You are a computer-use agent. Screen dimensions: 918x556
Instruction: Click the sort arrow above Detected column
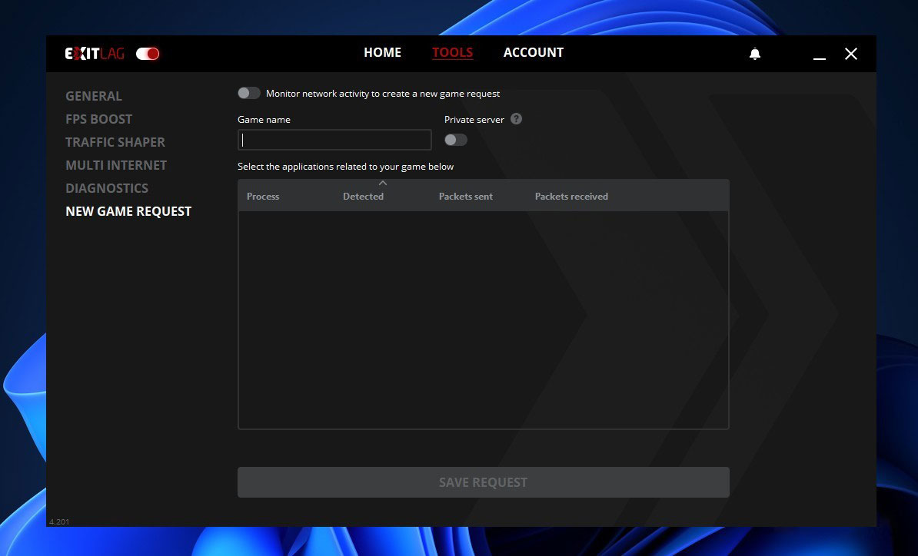(x=383, y=183)
